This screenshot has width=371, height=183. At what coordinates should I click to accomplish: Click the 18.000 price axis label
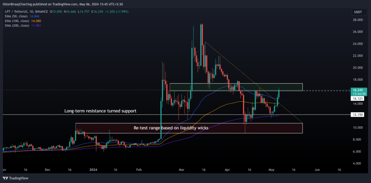pos(357,80)
